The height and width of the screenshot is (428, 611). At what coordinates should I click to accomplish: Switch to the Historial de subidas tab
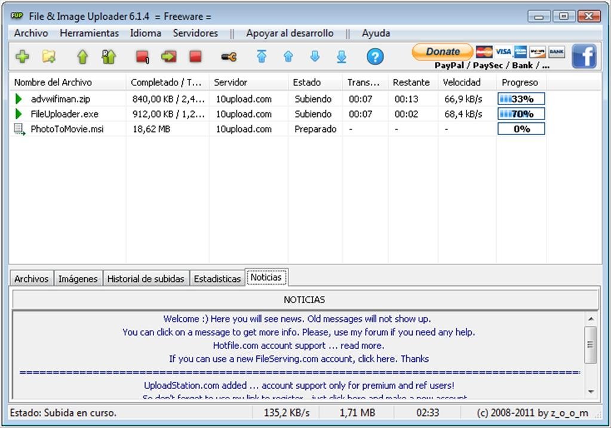point(146,279)
